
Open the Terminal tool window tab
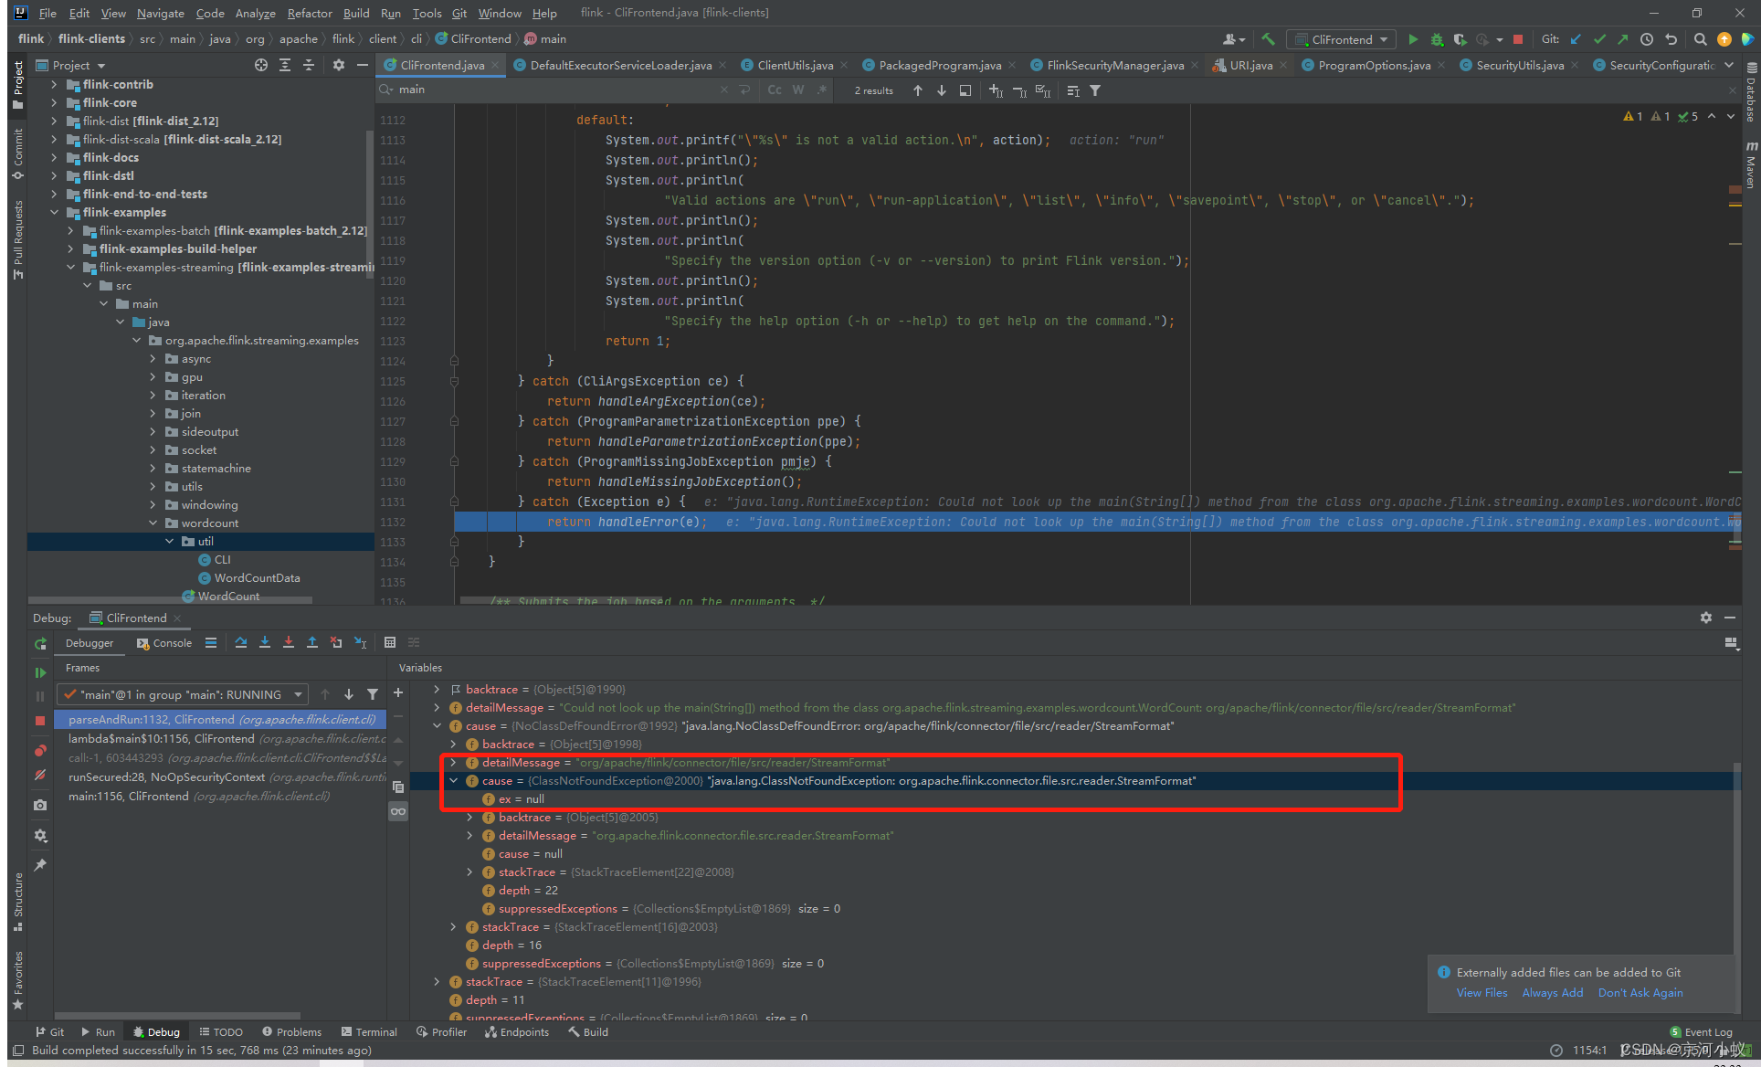(x=369, y=1032)
